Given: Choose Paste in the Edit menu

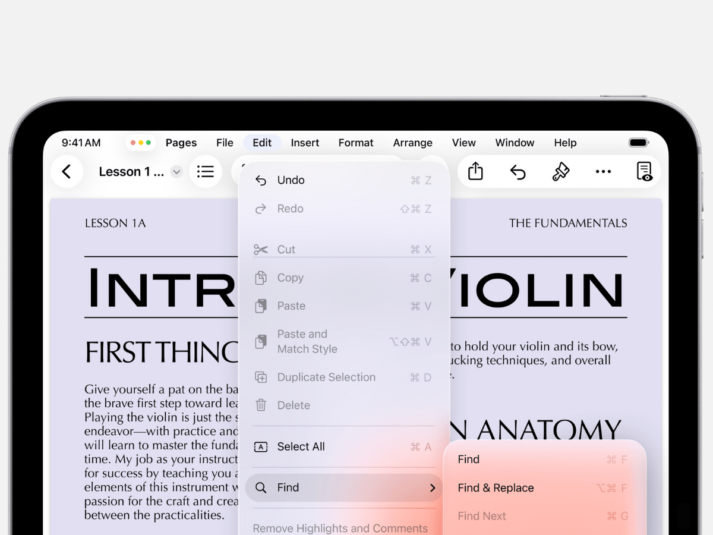Looking at the screenshot, I should (x=344, y=306).
